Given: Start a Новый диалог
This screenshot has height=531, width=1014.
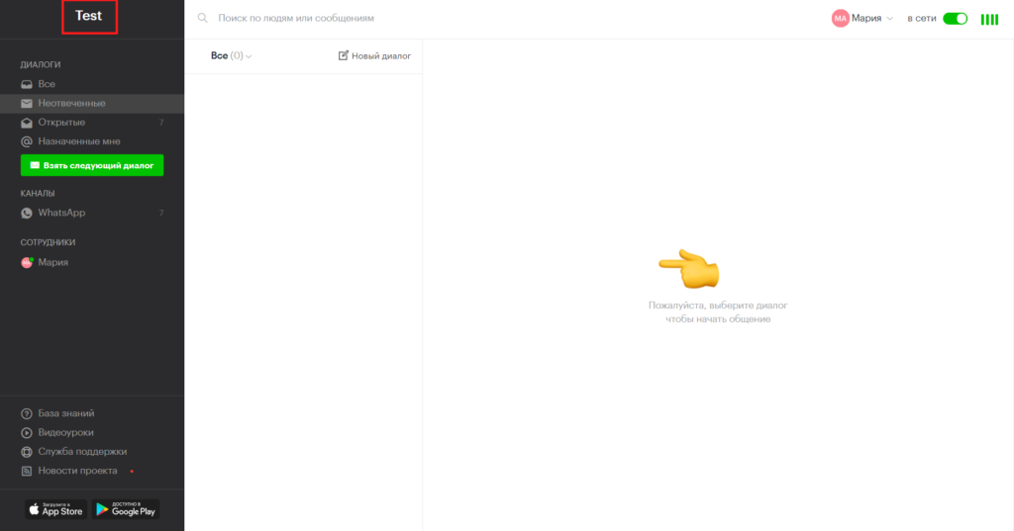Looking at the screenshot, I should pyautogui.click(x=374, y=55).
